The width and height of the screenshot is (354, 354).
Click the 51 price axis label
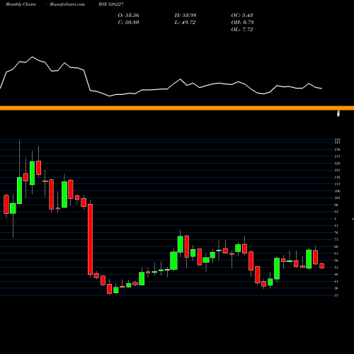(336, 268)
